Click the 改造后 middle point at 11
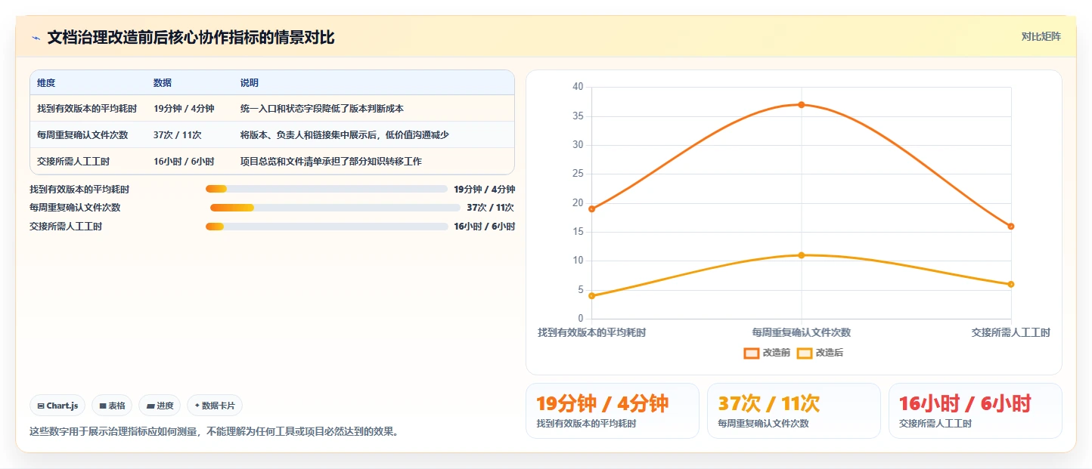This screenshot has width=1092, height=469. (802, 255)
